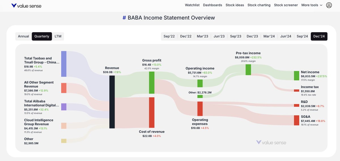Click the green Pre-tax income bar
Screen dimensions: 340x161
click(248, 70)
